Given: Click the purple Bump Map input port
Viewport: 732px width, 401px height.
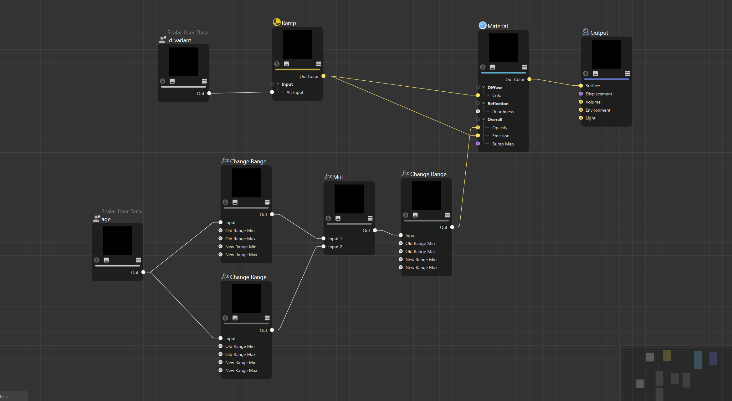Looking at the screenshot, I should point(478,144).
